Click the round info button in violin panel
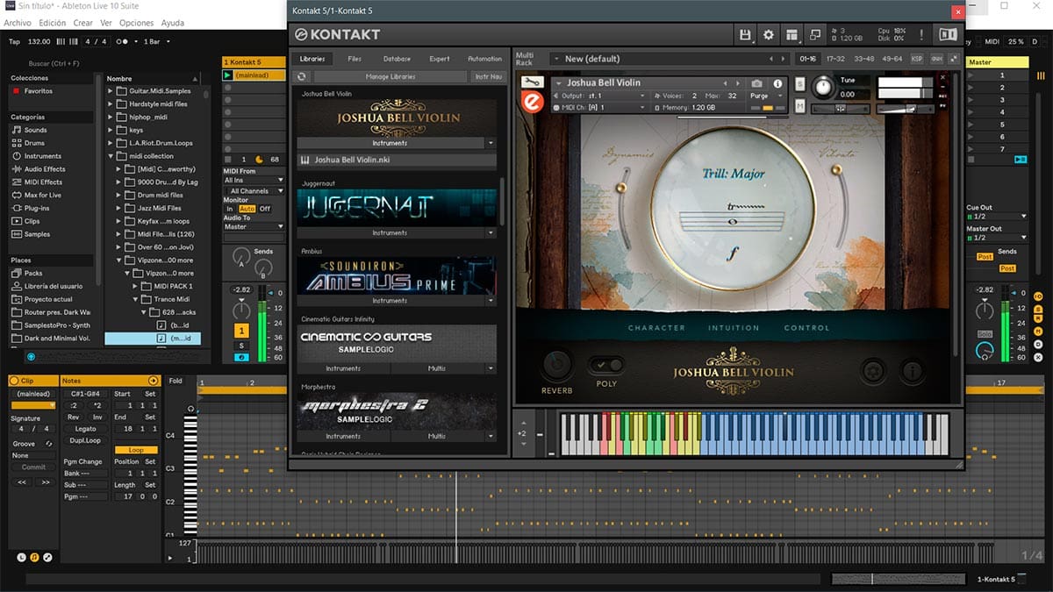 point(912,371)
